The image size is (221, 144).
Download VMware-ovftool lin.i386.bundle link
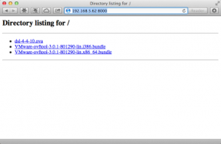[x=60, y=47]
